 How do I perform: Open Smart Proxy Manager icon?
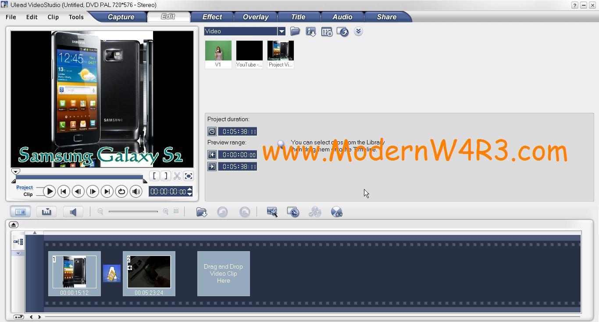(x=272, y=212)
